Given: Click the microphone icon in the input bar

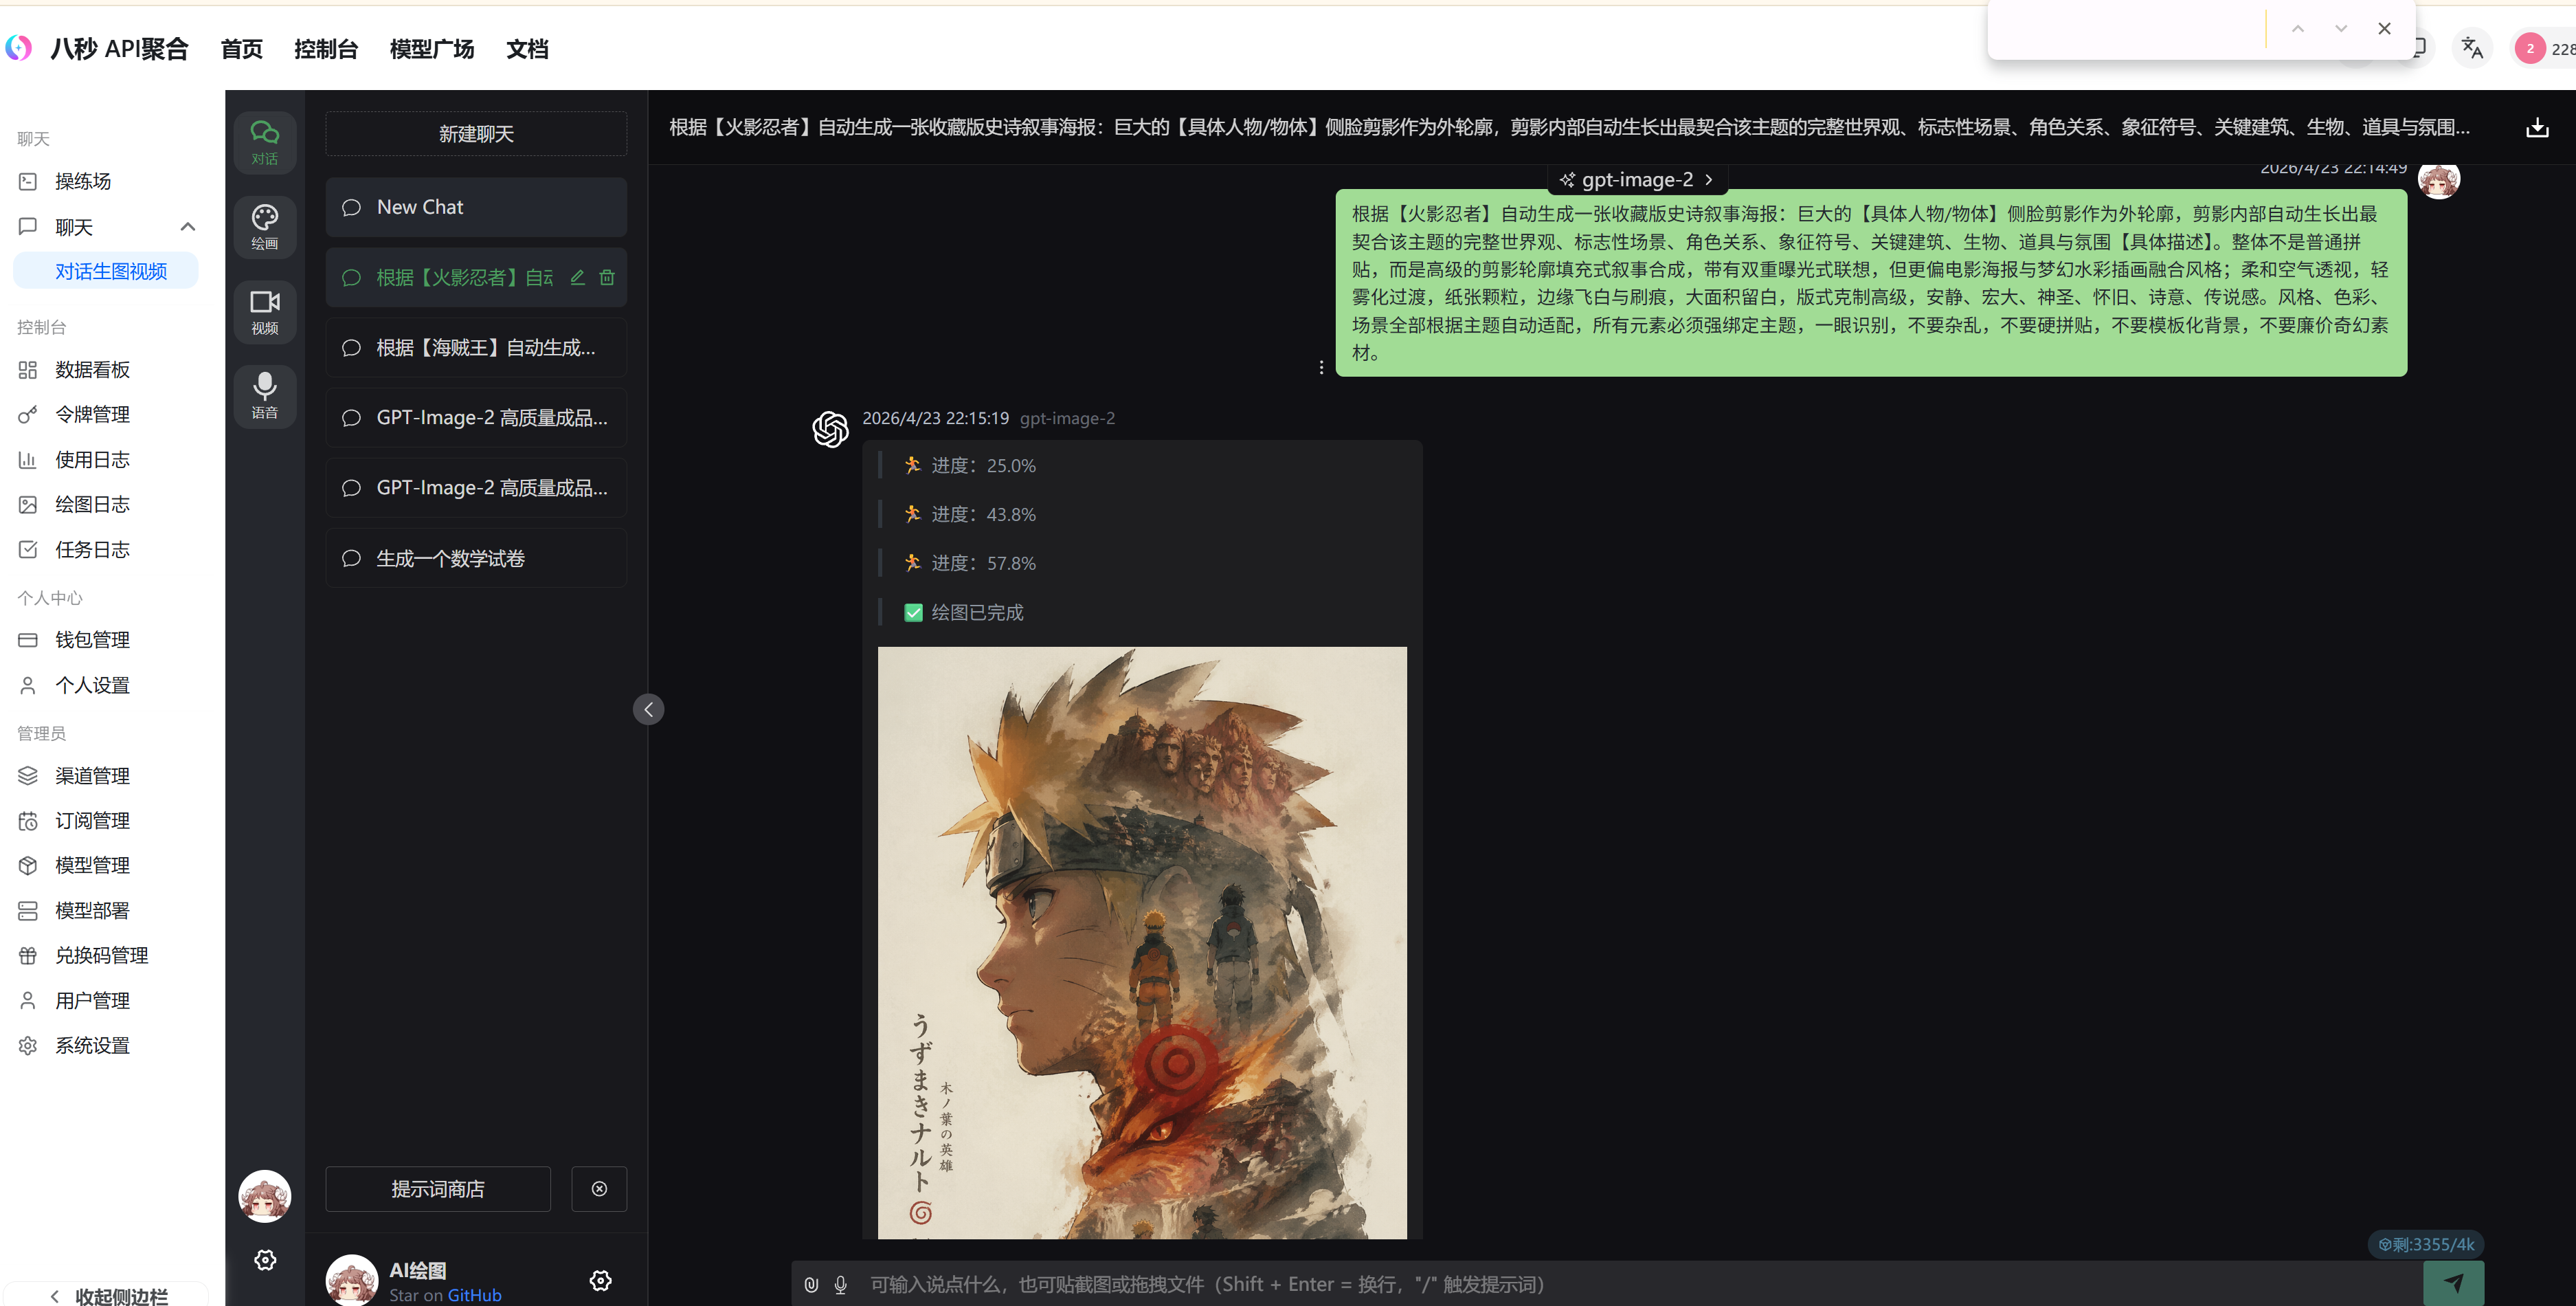Looking at the screenshot, I should (841, 1284).
